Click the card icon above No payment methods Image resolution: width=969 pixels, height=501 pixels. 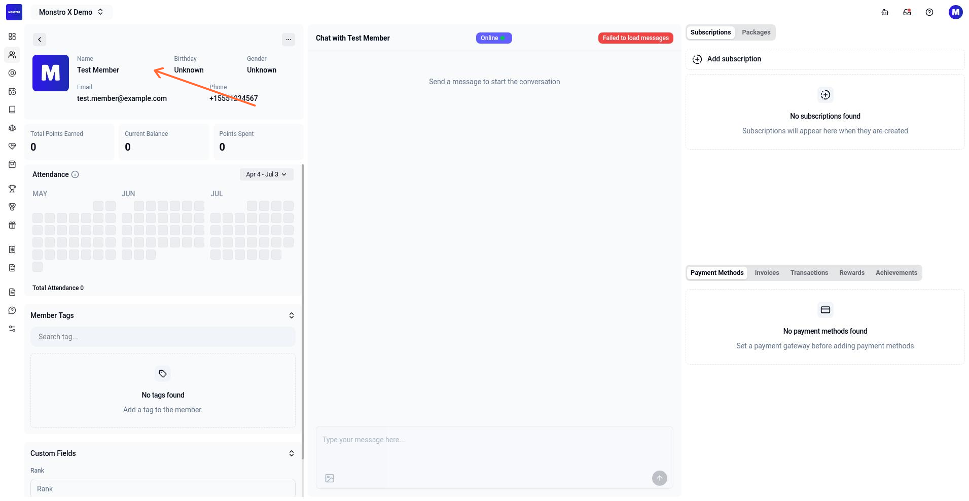point(826,310)
